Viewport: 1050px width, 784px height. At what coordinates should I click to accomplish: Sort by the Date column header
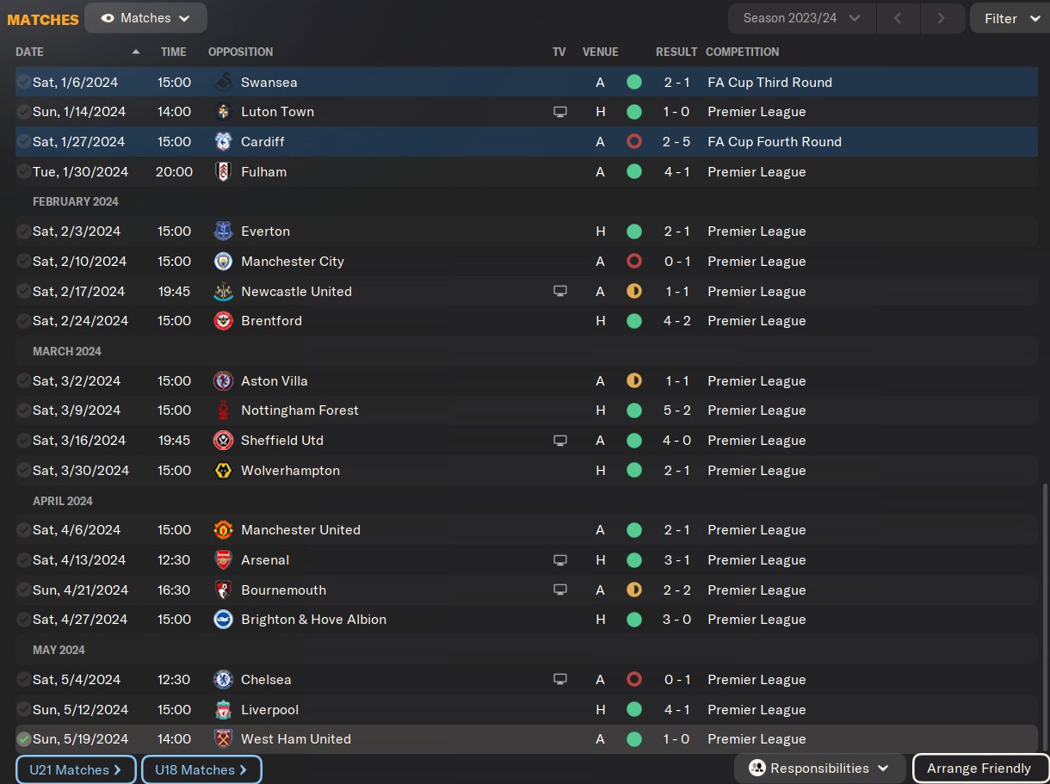(x=29, y=52)
